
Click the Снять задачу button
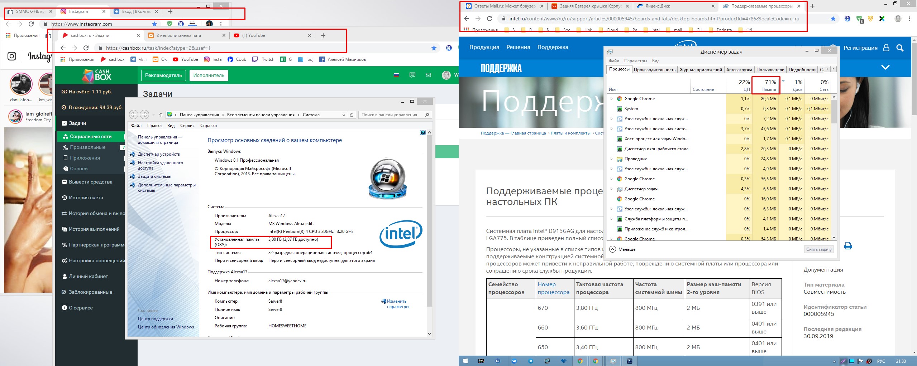pos(818,249)
